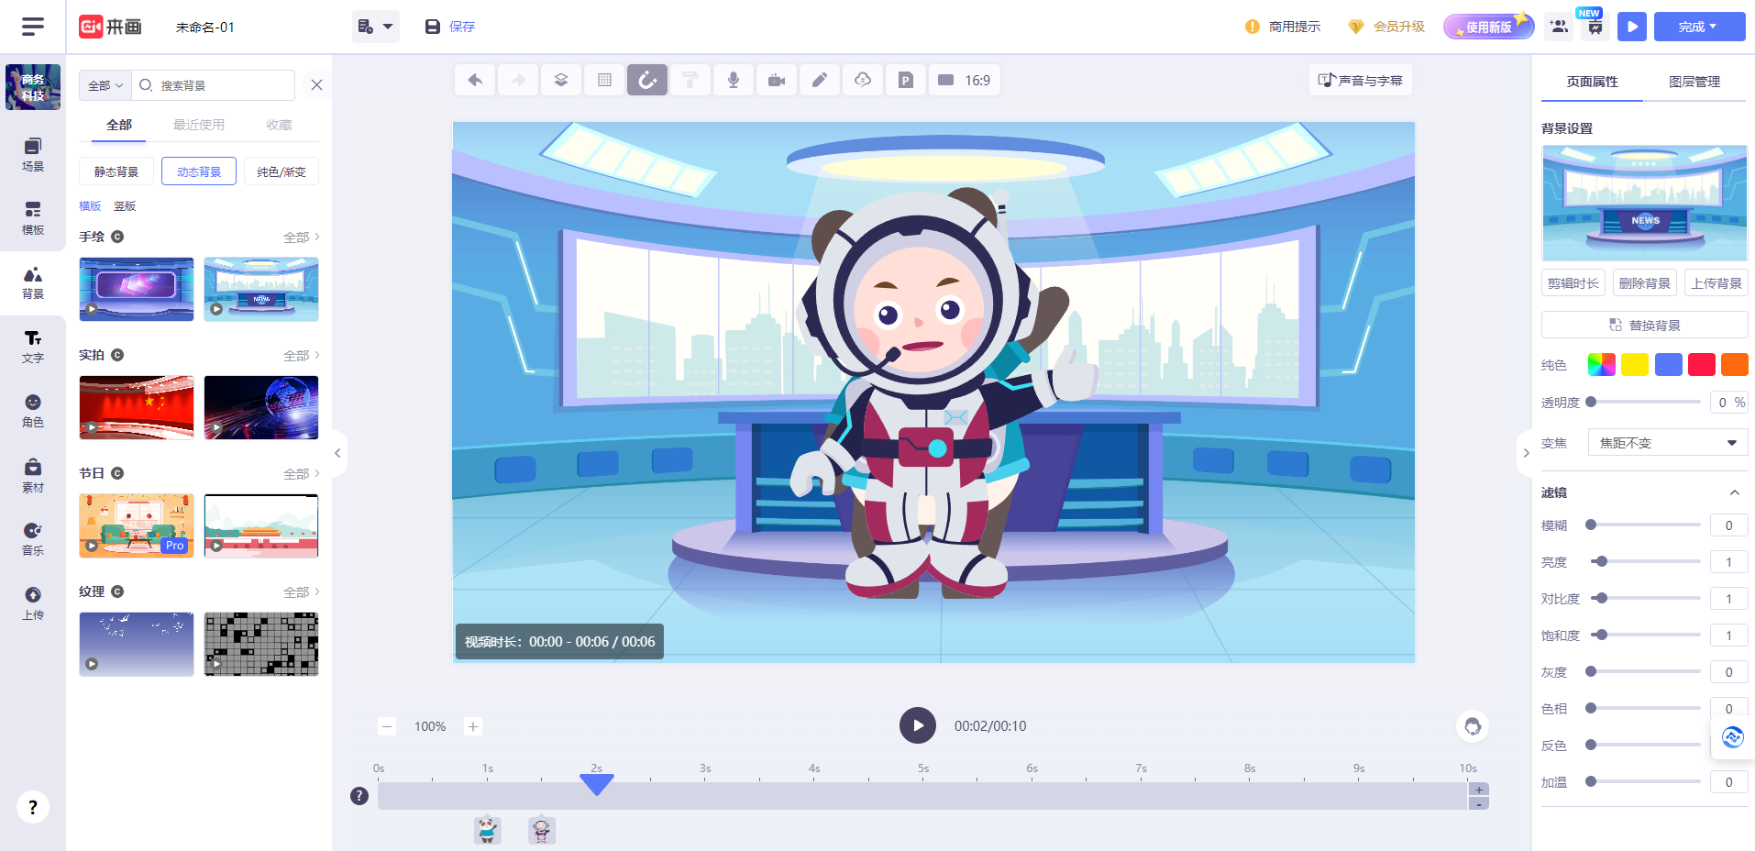Open the 角色 (character) sidebar panel
Viewport: 1755px width, 851px height.
tap(33, 411)
